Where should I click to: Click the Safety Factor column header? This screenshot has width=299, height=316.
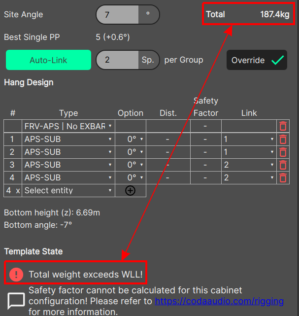pyautogui.click(x=206, y=107)
